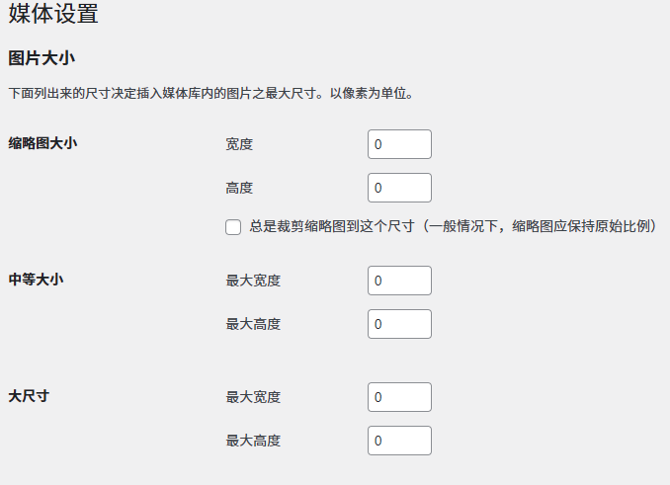Click the 图片大小 section heading
The image size is (670, 485).
tap(42, 58)
